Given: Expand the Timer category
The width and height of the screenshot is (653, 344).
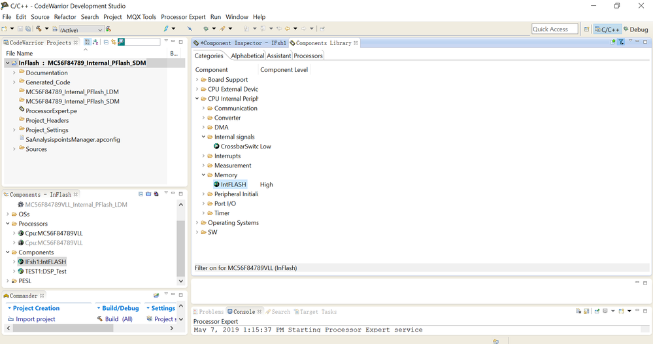Looking at the screenshot, I should coord(204,213).
